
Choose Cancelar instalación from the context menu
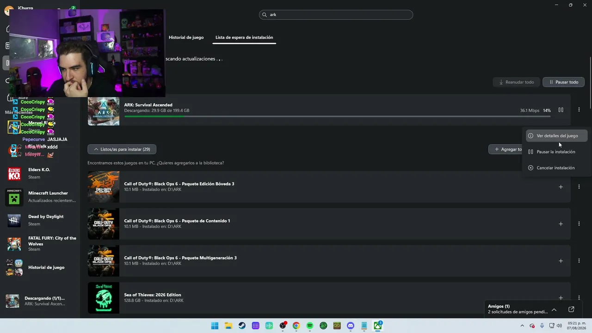click(557, 168)
